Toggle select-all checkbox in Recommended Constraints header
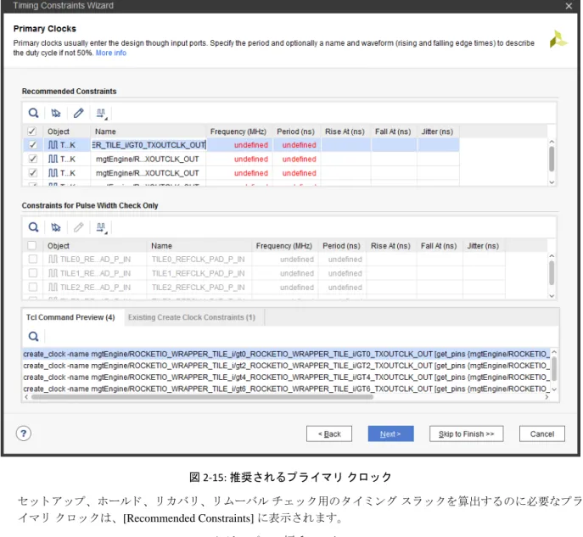Image resolution: width=583 pixels, height=537 pixels. pos(32,131)
